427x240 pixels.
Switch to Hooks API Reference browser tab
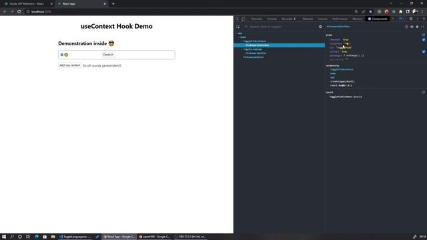(27, 4)
